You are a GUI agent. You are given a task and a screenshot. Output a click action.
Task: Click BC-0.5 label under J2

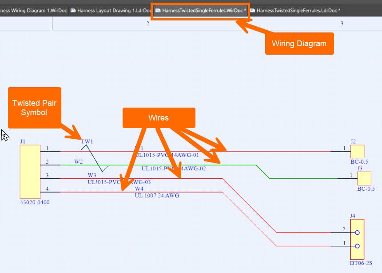[359, 162]
